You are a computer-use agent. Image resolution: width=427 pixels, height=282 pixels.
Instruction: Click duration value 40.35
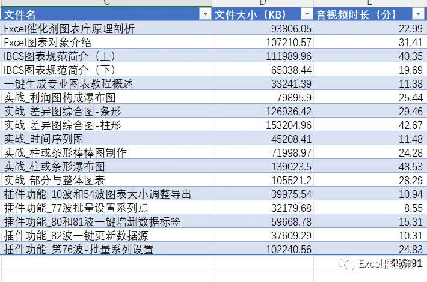[411, 56]
